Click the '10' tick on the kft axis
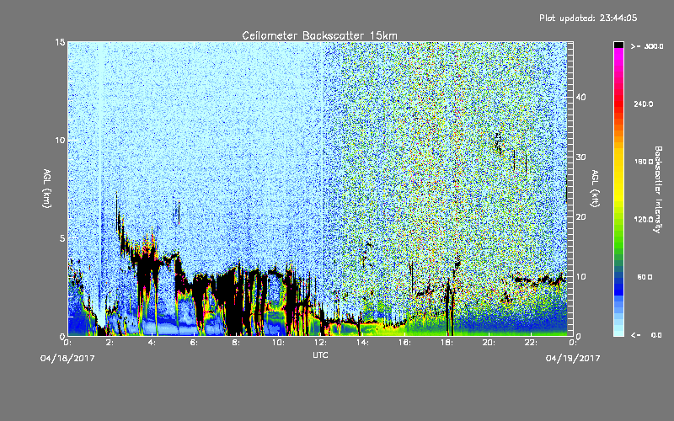Image resolution: width=674 pixels, height=421 pixels. pos(580,277)
